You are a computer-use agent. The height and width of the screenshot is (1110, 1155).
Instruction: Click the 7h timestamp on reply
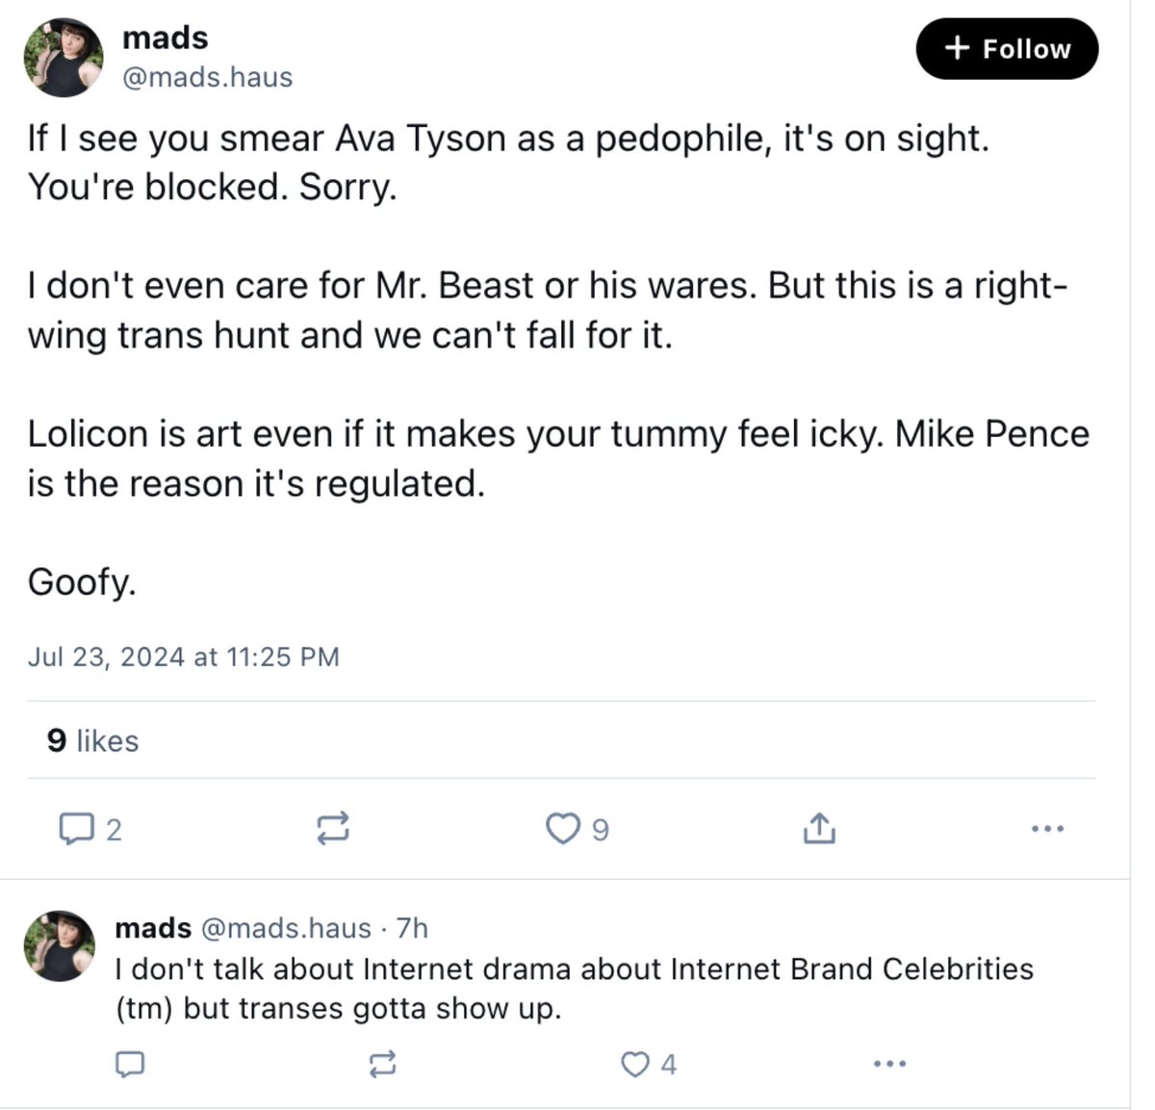(x=412, y=928)
